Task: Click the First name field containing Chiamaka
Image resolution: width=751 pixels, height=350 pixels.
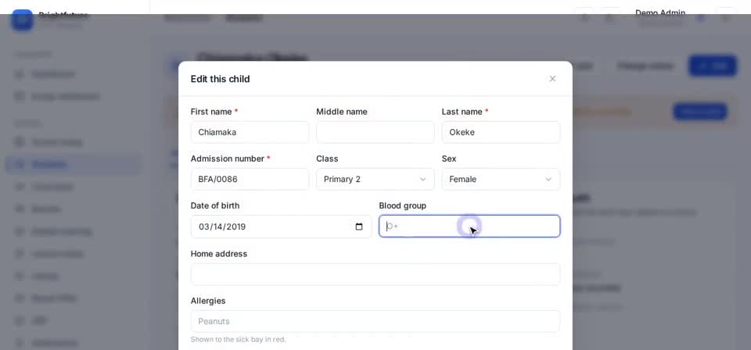Action: (x=250, y=132)
